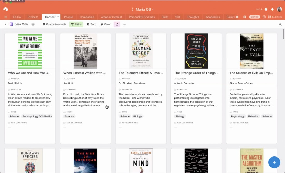Switch to the People tab
The image size is (285, 173).
68,17
